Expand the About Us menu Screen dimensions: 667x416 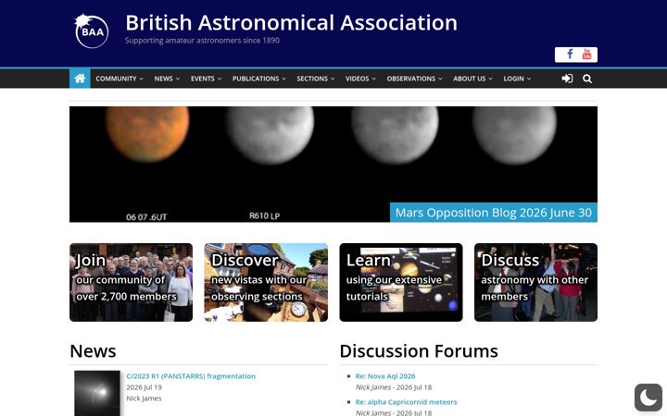(472, 79)
